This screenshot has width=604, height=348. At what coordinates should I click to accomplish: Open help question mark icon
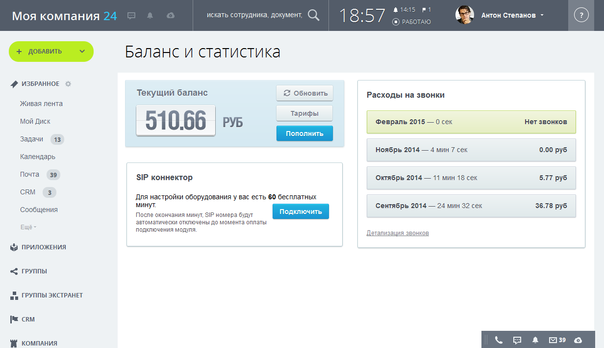tap(581, 16)
